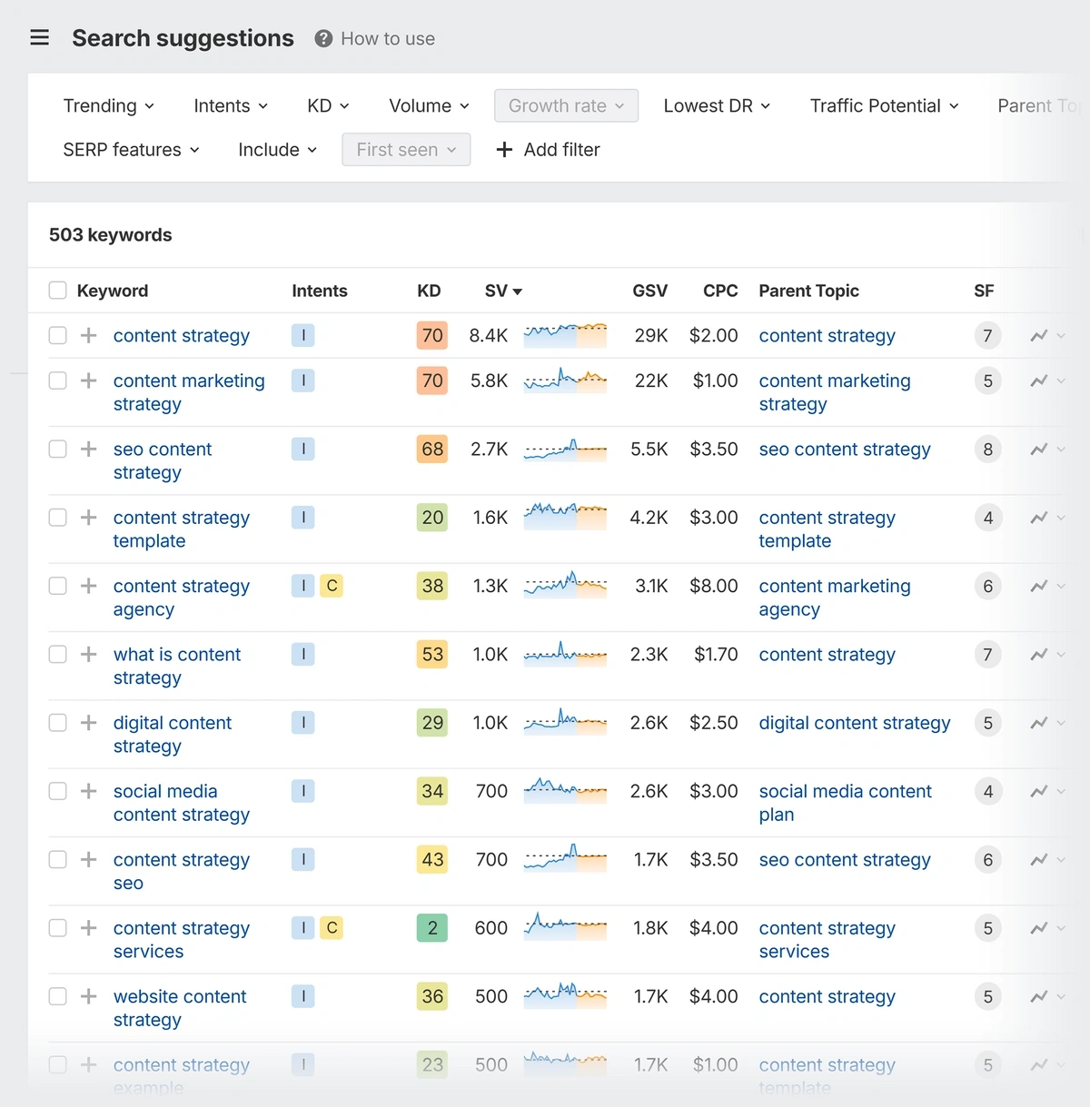This screenshot has height=1107, width=1090.
Task: Open the content marketing agency parent topic link
Action: coord(834,598)
